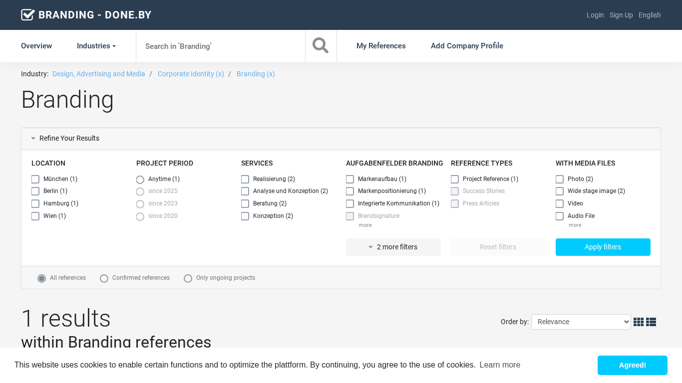Expand the 2 more filters section
The width and height of the screenshot is (682, 383).
point(393,247)
